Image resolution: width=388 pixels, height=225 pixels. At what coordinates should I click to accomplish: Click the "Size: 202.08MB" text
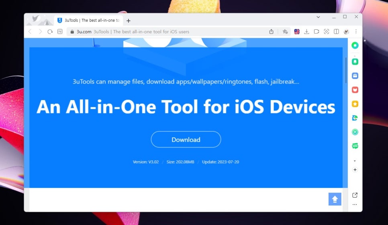coord(180,162)
